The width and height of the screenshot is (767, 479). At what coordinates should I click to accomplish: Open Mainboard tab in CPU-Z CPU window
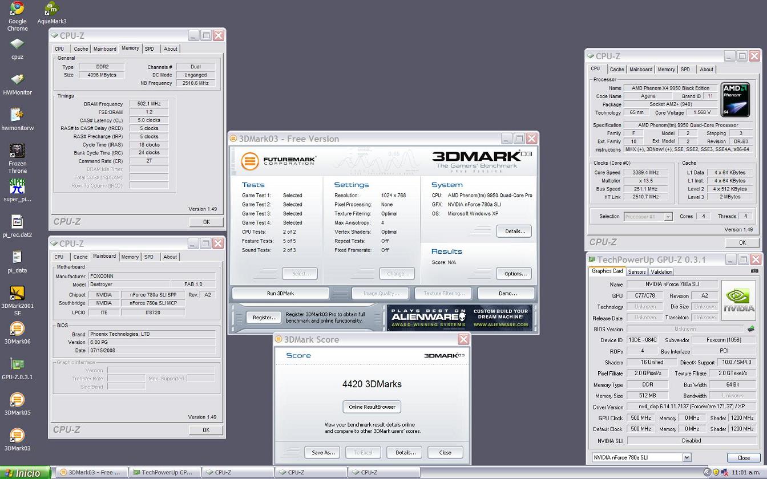pos(640,70)
